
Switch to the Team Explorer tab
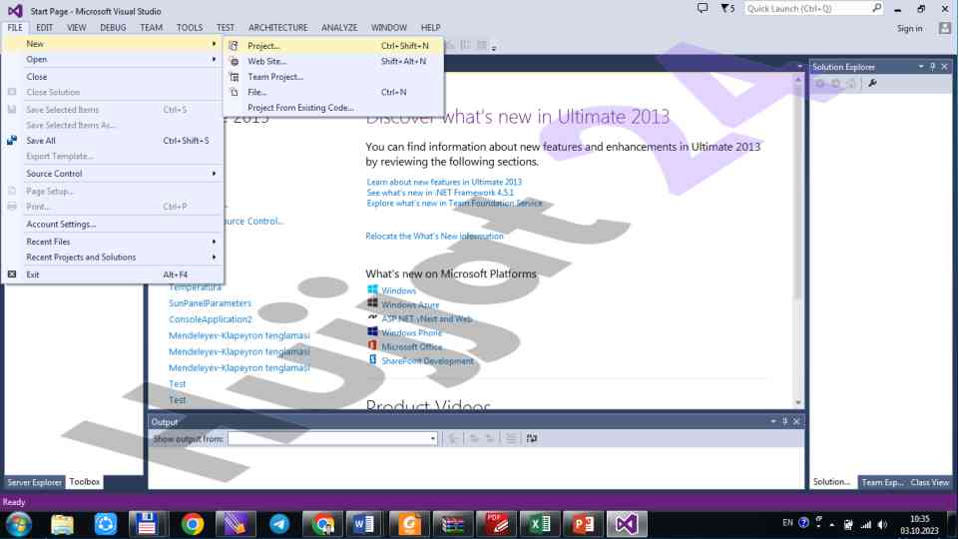pos(882,482)
